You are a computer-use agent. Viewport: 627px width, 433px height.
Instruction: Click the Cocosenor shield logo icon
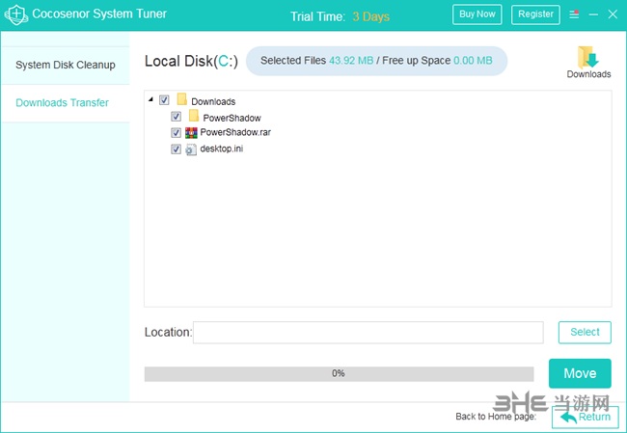click(16, 14)
